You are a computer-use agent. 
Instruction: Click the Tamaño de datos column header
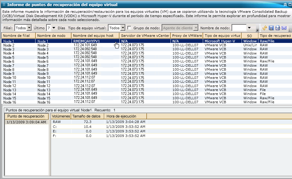point(87,116)
